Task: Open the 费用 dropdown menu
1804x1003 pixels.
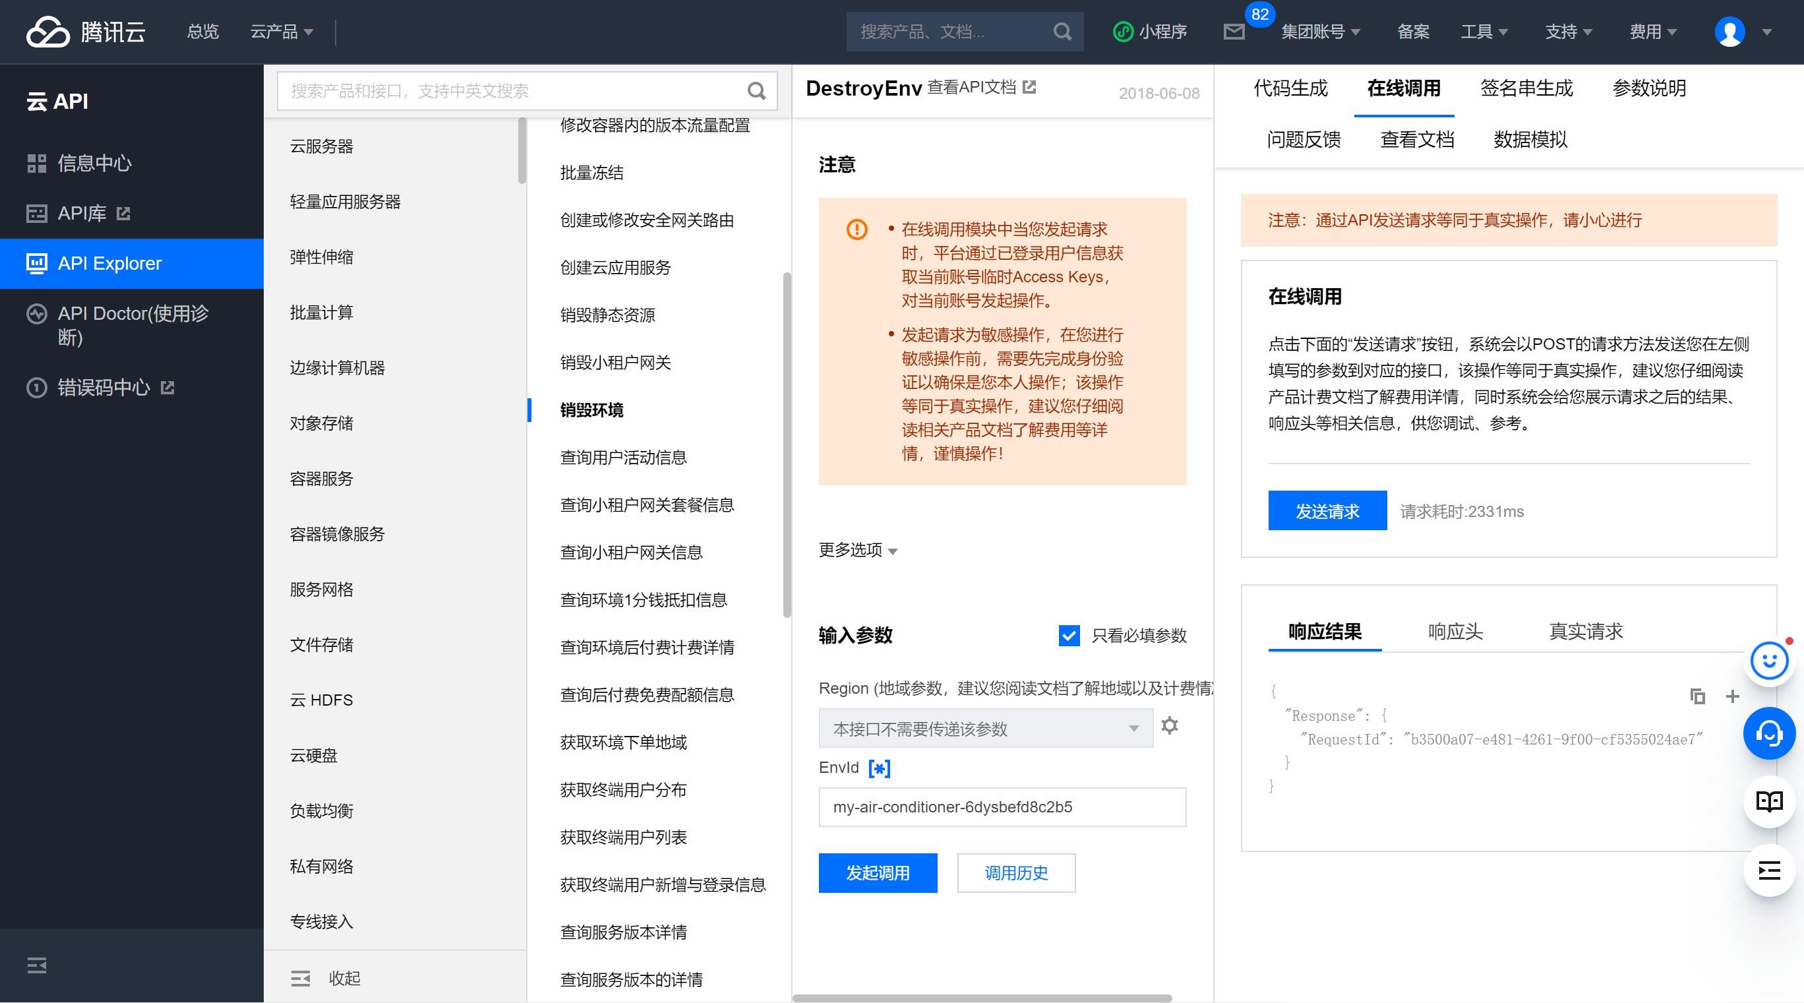Action: 1653,32
